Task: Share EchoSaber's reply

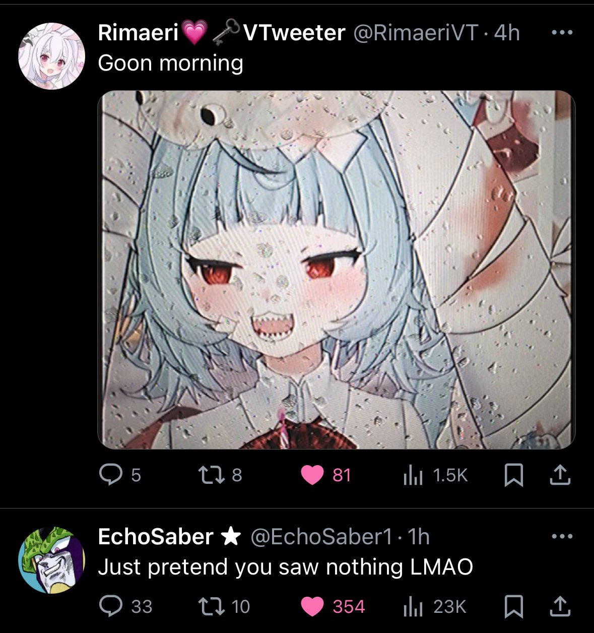Action: click(559, 606)
